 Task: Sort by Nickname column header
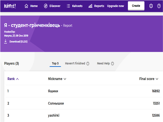coord(57,79)
